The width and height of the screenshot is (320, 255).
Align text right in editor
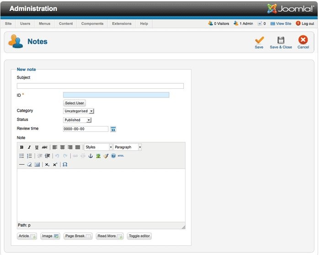pyautogui.click(x=70, y=147)
